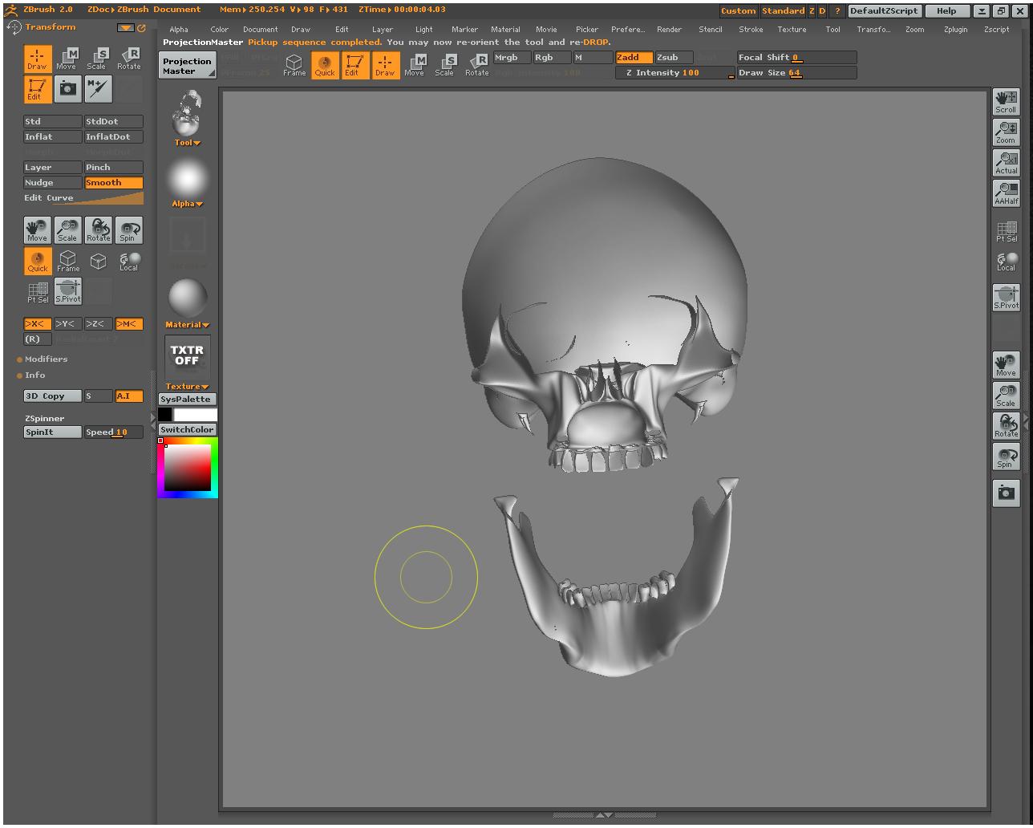Viewport: 1033px width, 828px height.
Task: Click the Projection Master button
Action: click(187, 65)
